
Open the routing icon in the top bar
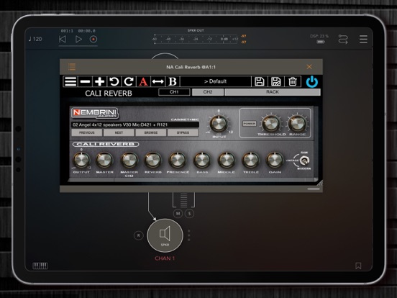coord(343,40)
